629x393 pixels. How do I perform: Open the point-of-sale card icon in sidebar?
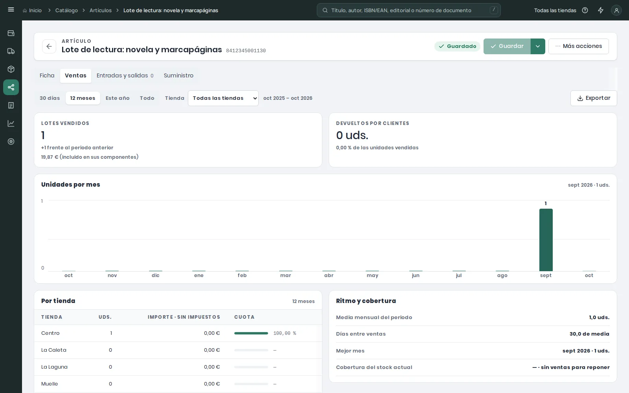(x=11, y=33)
